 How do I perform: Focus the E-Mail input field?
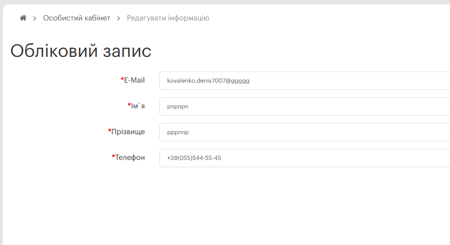click(x=304, y=81)
